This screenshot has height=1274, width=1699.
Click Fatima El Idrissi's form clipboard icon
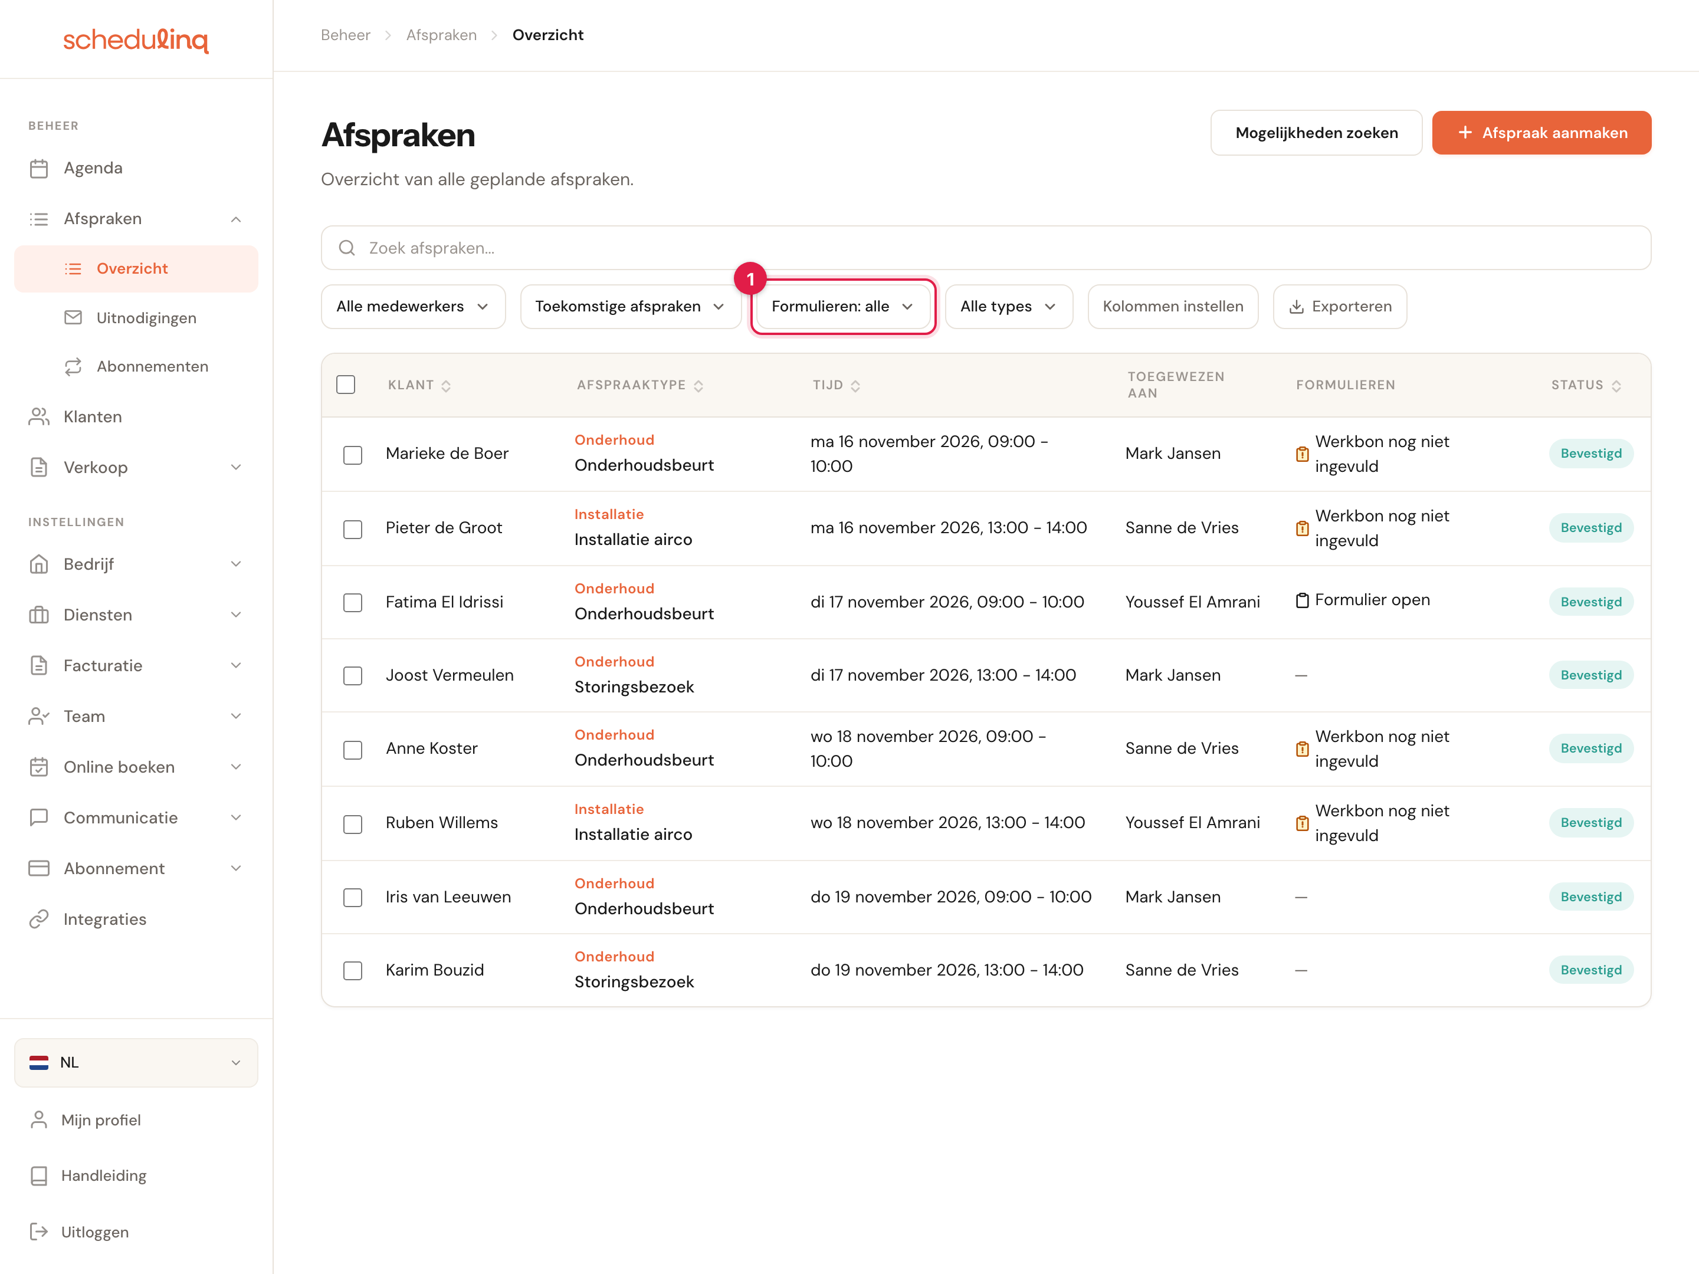1302,600
